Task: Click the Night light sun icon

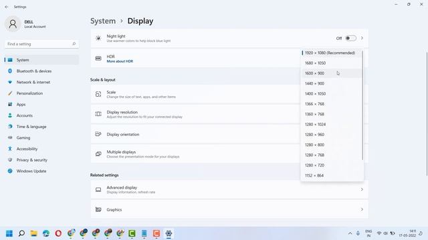Action: [x=98, y=38]
